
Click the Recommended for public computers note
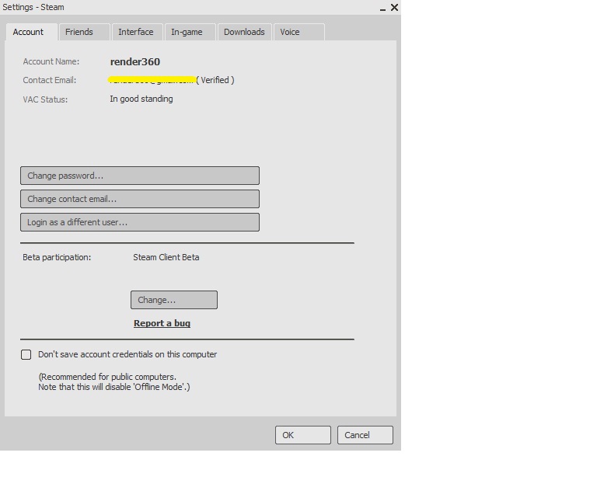(113, 382)
